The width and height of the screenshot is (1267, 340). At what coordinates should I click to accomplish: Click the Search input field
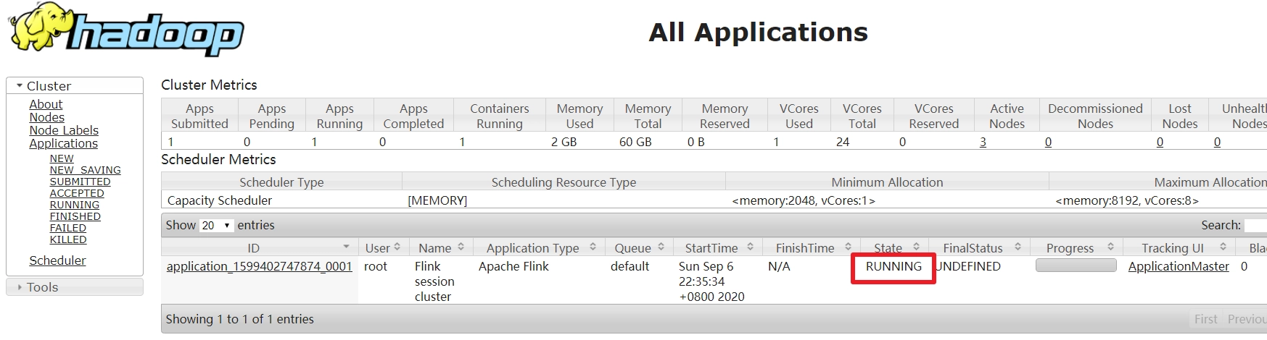click(x=1255, y=225)
